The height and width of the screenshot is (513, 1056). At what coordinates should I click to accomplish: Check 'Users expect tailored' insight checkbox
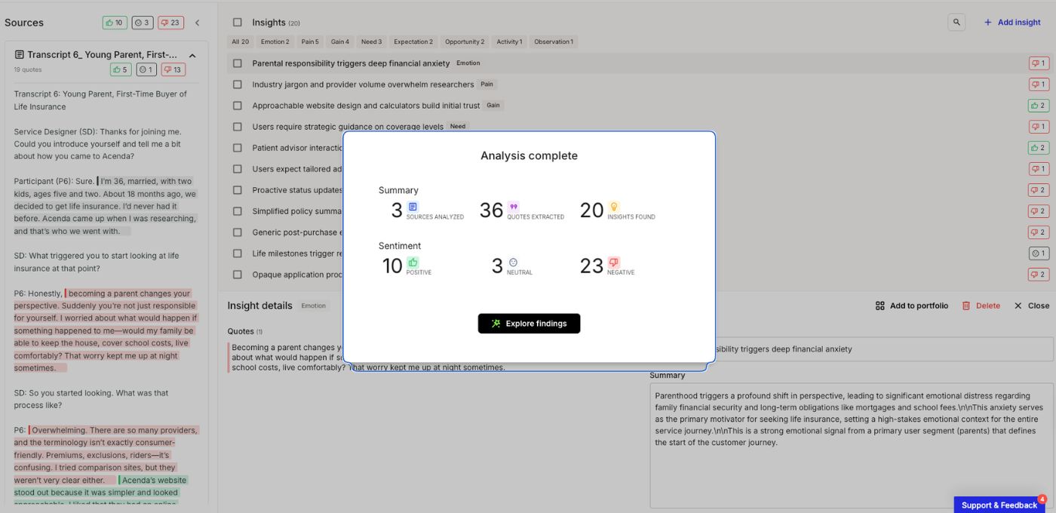[x=238, y=169]
